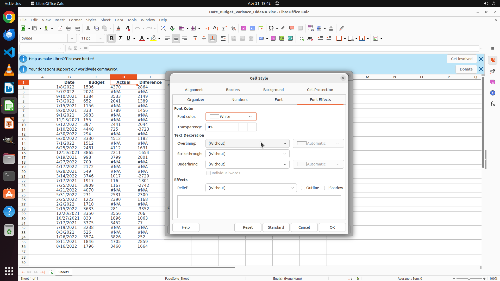500x281 pixels.
Task: Click the Center Horizontally alignment icon
Action: [176, 38]
